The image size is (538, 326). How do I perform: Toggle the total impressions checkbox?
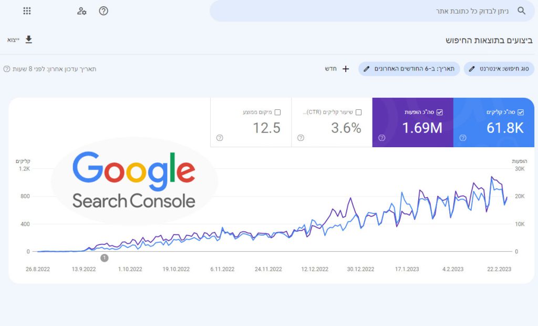440,112
